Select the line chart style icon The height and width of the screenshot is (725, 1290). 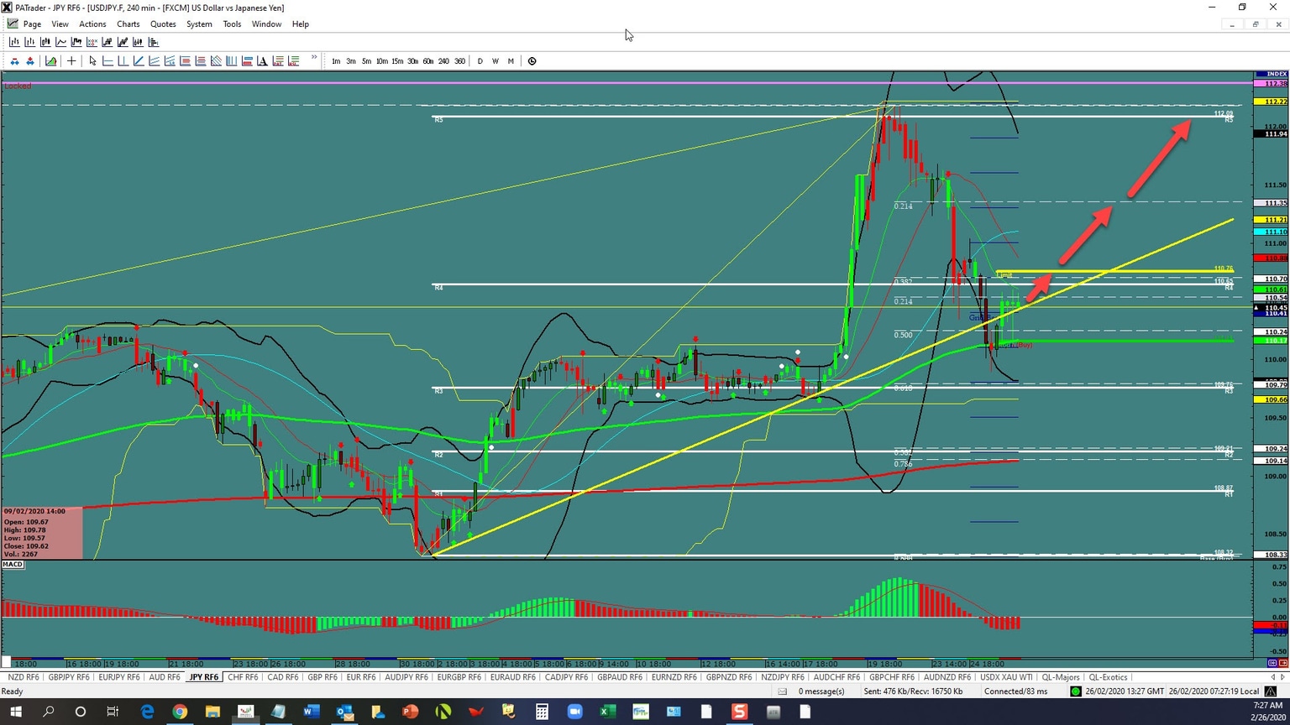coord(60,41)
